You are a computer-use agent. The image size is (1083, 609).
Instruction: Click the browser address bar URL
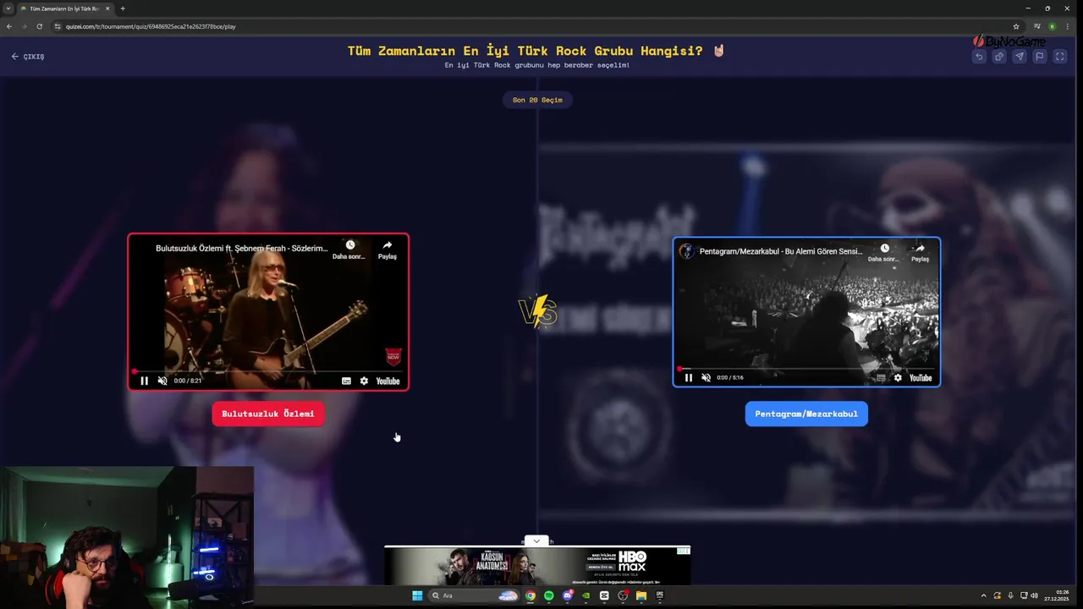(151, 26)
